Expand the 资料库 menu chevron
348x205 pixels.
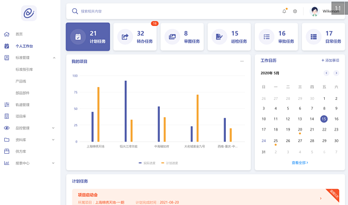[x=53, y=139]
